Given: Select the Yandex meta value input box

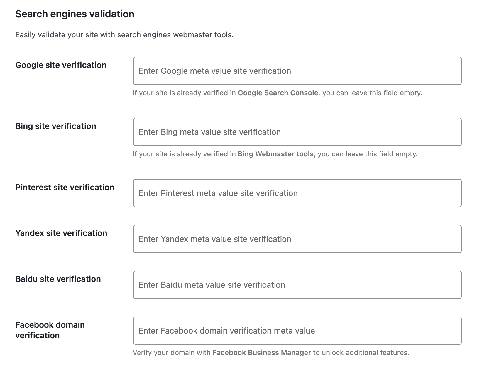Looking at the screenshot, I should pyautogui.click(x=297, y=239).
